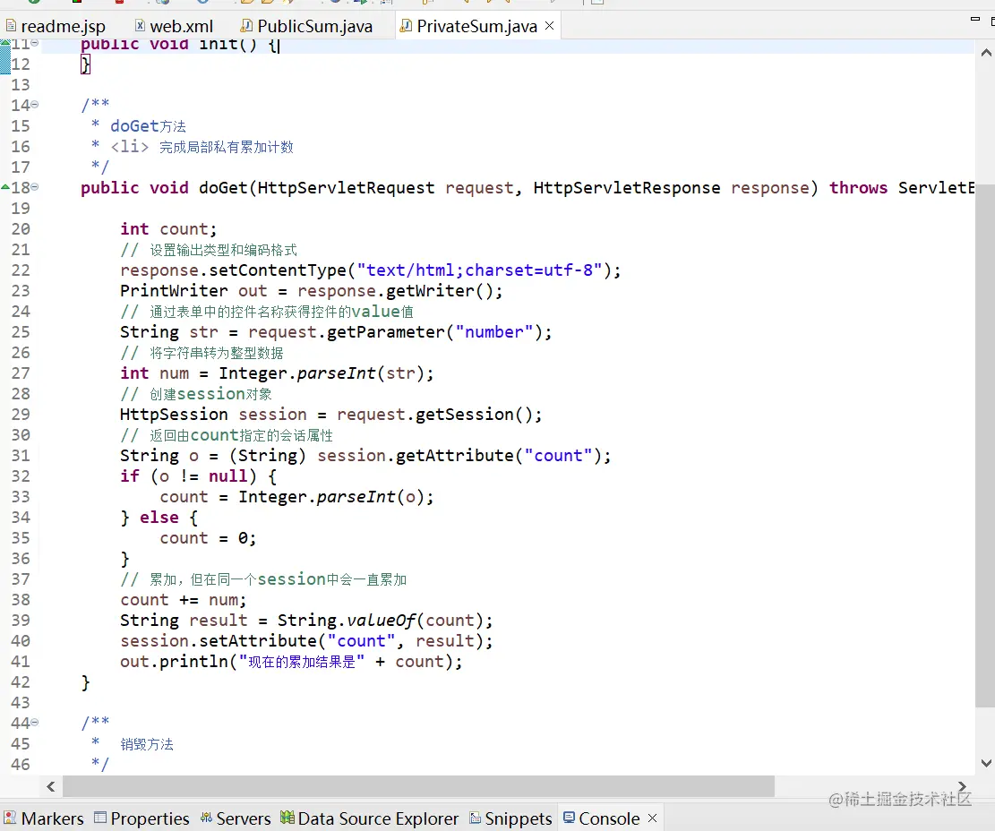Click line number 20 in gutter
995x831 pixels.
coord(21,229)
